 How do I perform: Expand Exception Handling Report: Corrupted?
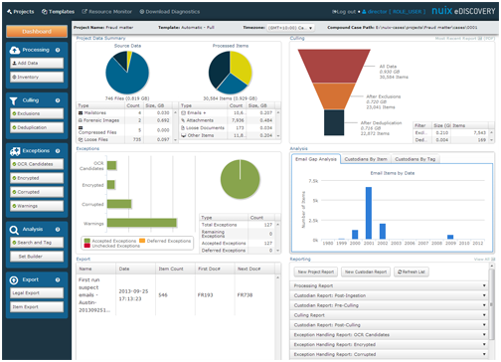point(390,354)
